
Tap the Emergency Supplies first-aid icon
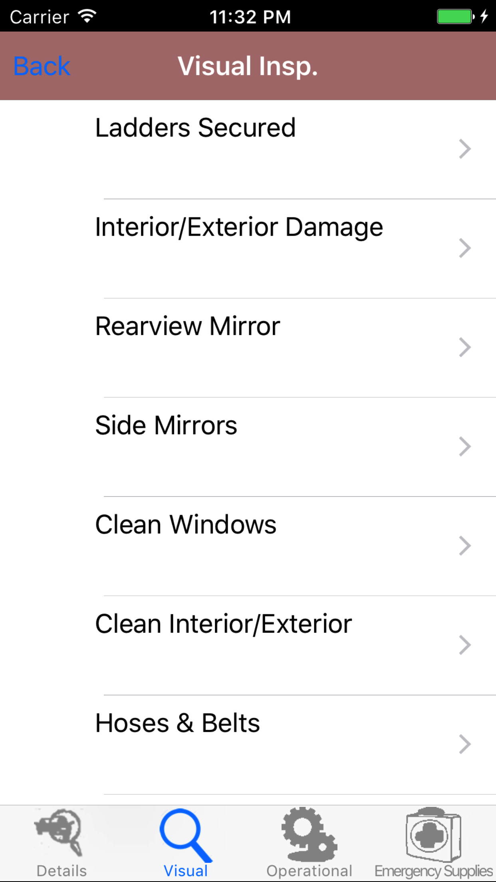tap(433, 834)
